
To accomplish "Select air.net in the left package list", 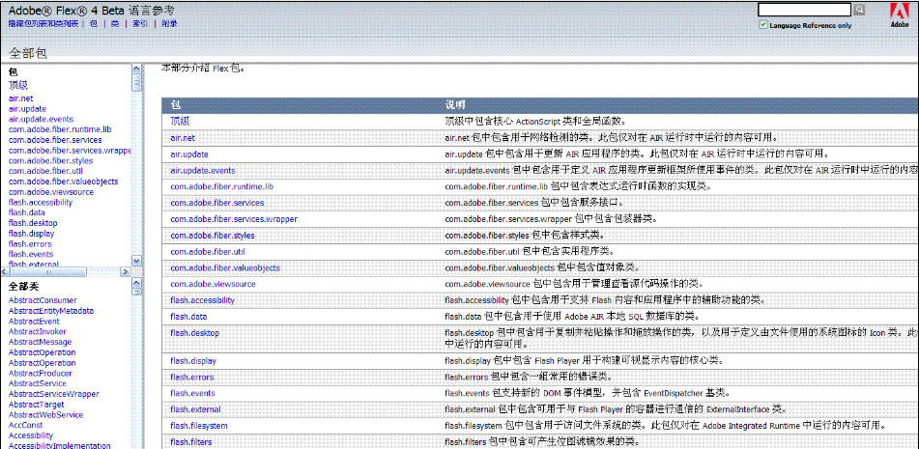I will coord(20,98).
